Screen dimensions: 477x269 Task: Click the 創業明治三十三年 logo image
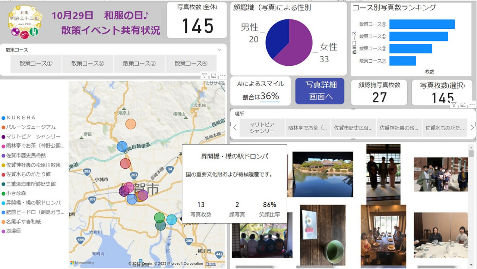25,21
